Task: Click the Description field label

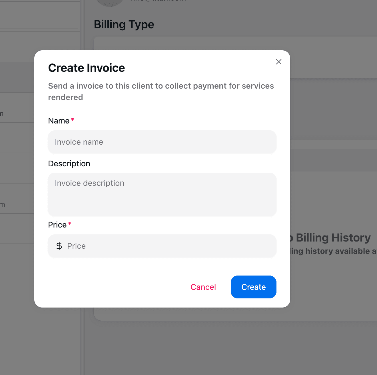Action: [69, 163]
